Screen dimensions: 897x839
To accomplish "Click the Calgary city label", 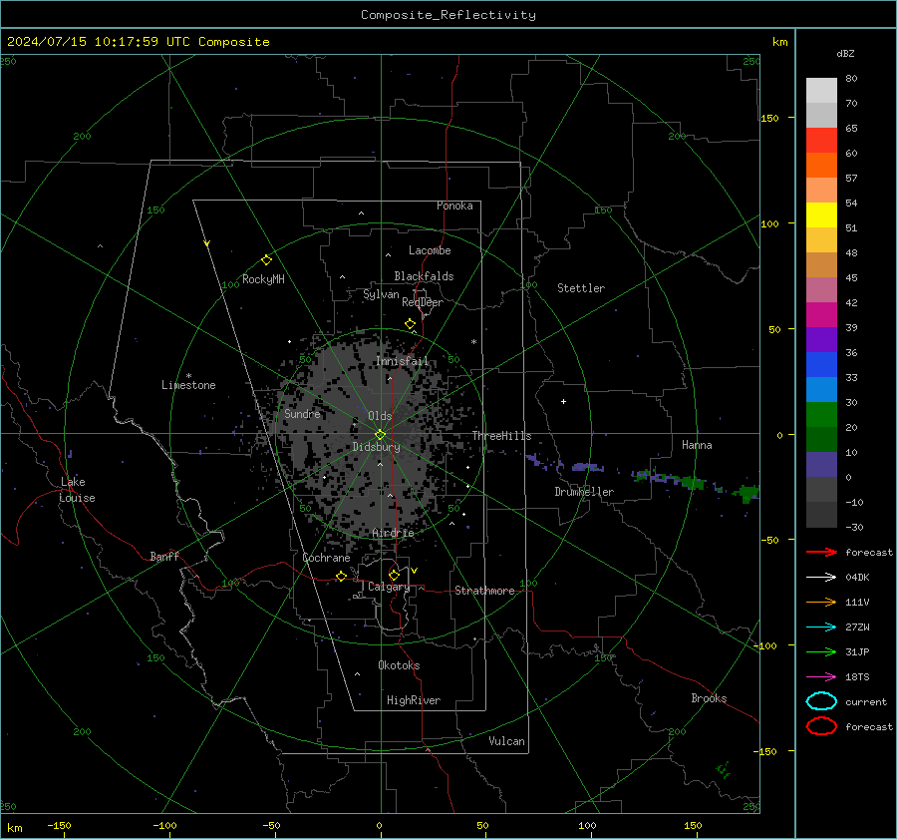I will pyautogui.click(x=389, y=587).
